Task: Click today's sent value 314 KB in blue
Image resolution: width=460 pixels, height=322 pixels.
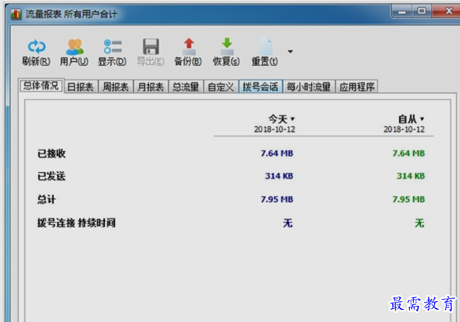Action: click(x=279, y=176)
